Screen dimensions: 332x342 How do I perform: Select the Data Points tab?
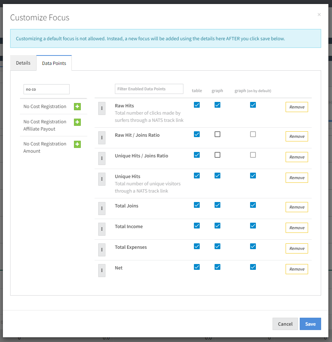click(54, 63)
